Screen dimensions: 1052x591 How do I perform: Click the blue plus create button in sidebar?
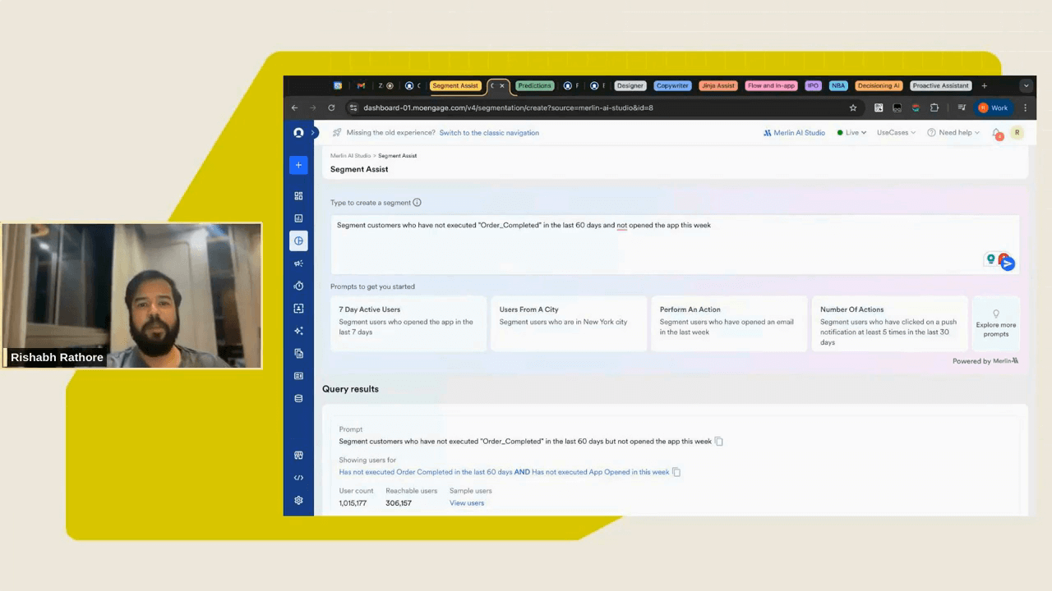tap(298, 165)
